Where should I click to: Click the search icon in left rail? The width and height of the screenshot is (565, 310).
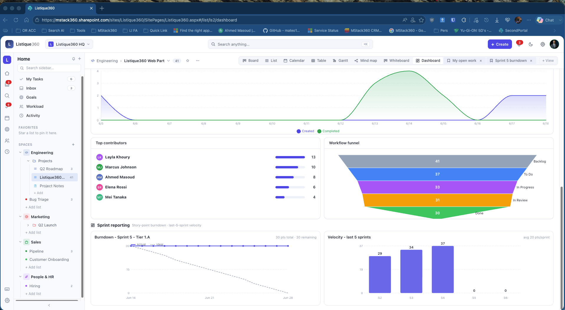(7, 96)
